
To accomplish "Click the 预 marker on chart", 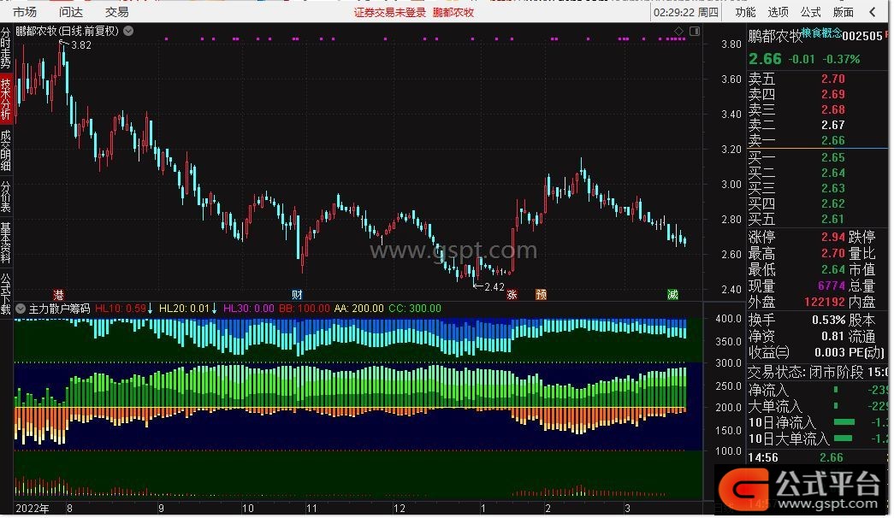I will pos(541,295).
